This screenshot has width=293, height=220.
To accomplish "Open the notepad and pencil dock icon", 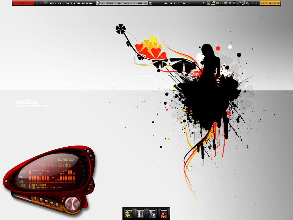I will (x=128, y=214).
